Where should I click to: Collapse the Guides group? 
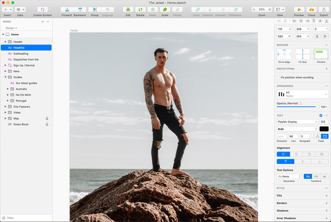click(x=6, y=77)
